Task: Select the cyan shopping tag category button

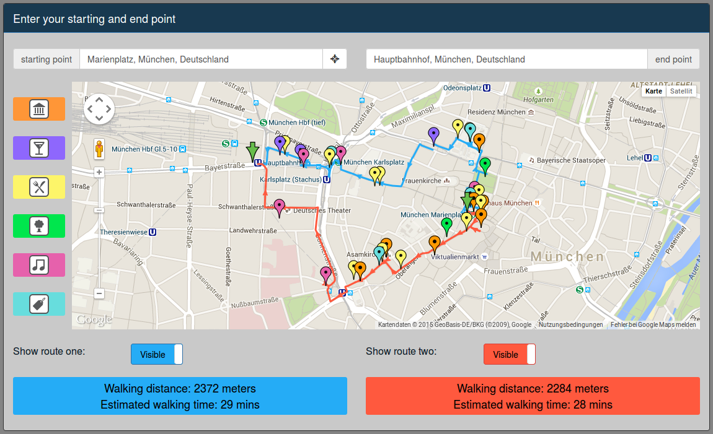Action: point(39,304)
